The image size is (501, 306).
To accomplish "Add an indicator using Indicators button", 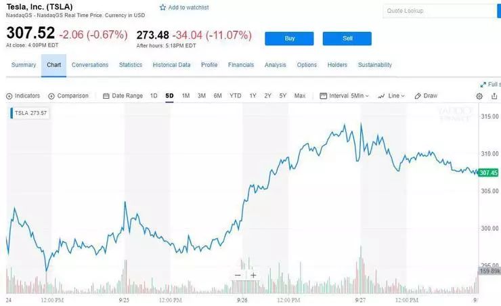I will pos(23,96).
